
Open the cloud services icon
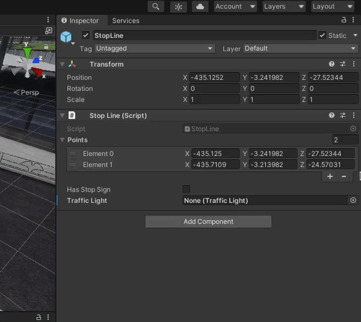point(200,7)
